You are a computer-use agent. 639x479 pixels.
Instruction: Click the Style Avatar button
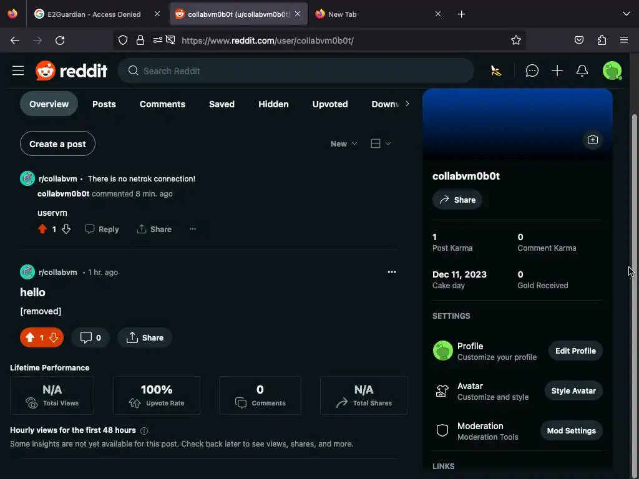click(x=573, y=391)
